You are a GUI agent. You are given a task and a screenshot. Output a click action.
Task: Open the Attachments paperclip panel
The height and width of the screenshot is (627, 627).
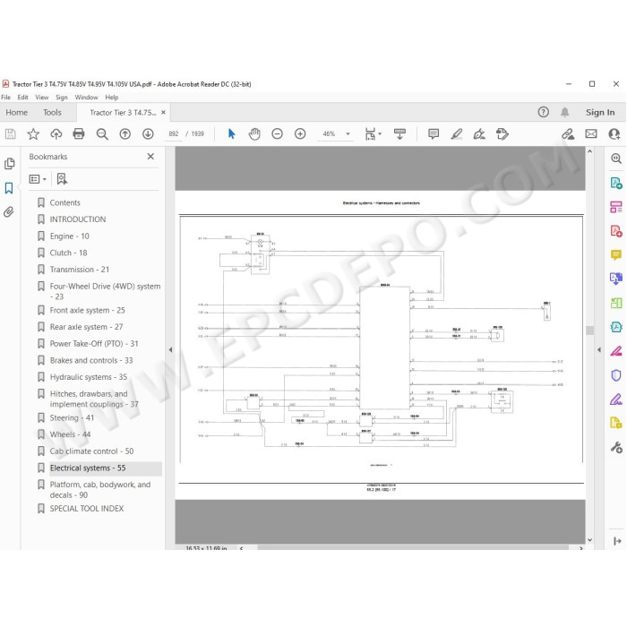coord(9,211)
